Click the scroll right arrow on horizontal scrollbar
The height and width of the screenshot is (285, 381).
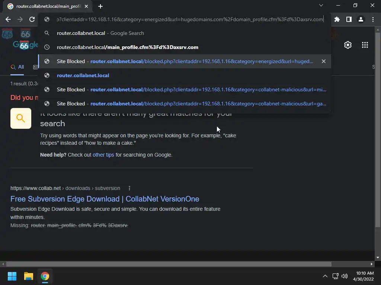pos(372,264)
